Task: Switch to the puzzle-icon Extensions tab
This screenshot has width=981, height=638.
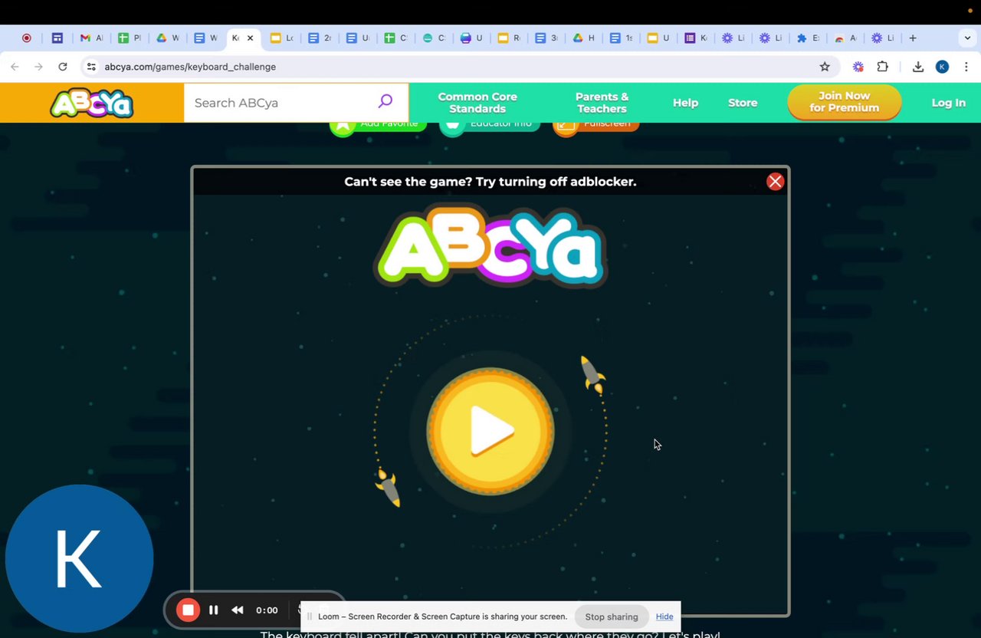Action: (x=808, y=38)
